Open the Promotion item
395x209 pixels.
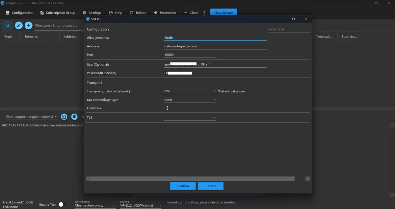click(x=165, y=13)
